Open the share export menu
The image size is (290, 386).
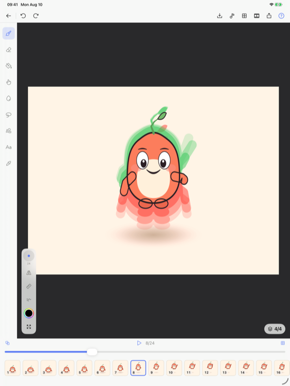click(269, 16)
